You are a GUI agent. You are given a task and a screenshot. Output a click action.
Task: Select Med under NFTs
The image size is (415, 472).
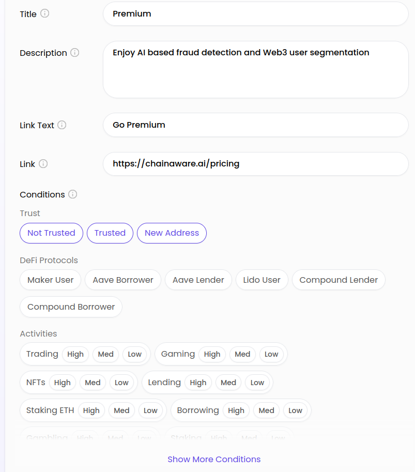pyautogui.click(x=93, y=382)
